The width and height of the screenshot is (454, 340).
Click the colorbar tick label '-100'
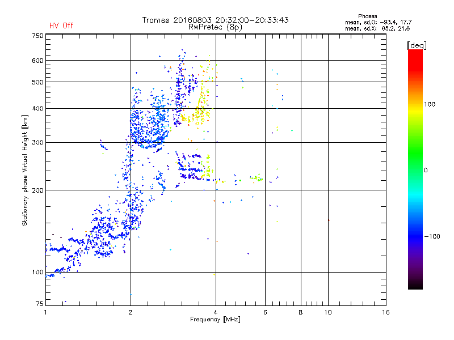tap(432, 236)
